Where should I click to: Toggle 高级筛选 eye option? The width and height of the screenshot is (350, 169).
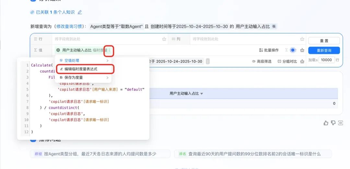click(x=262, y=61)
